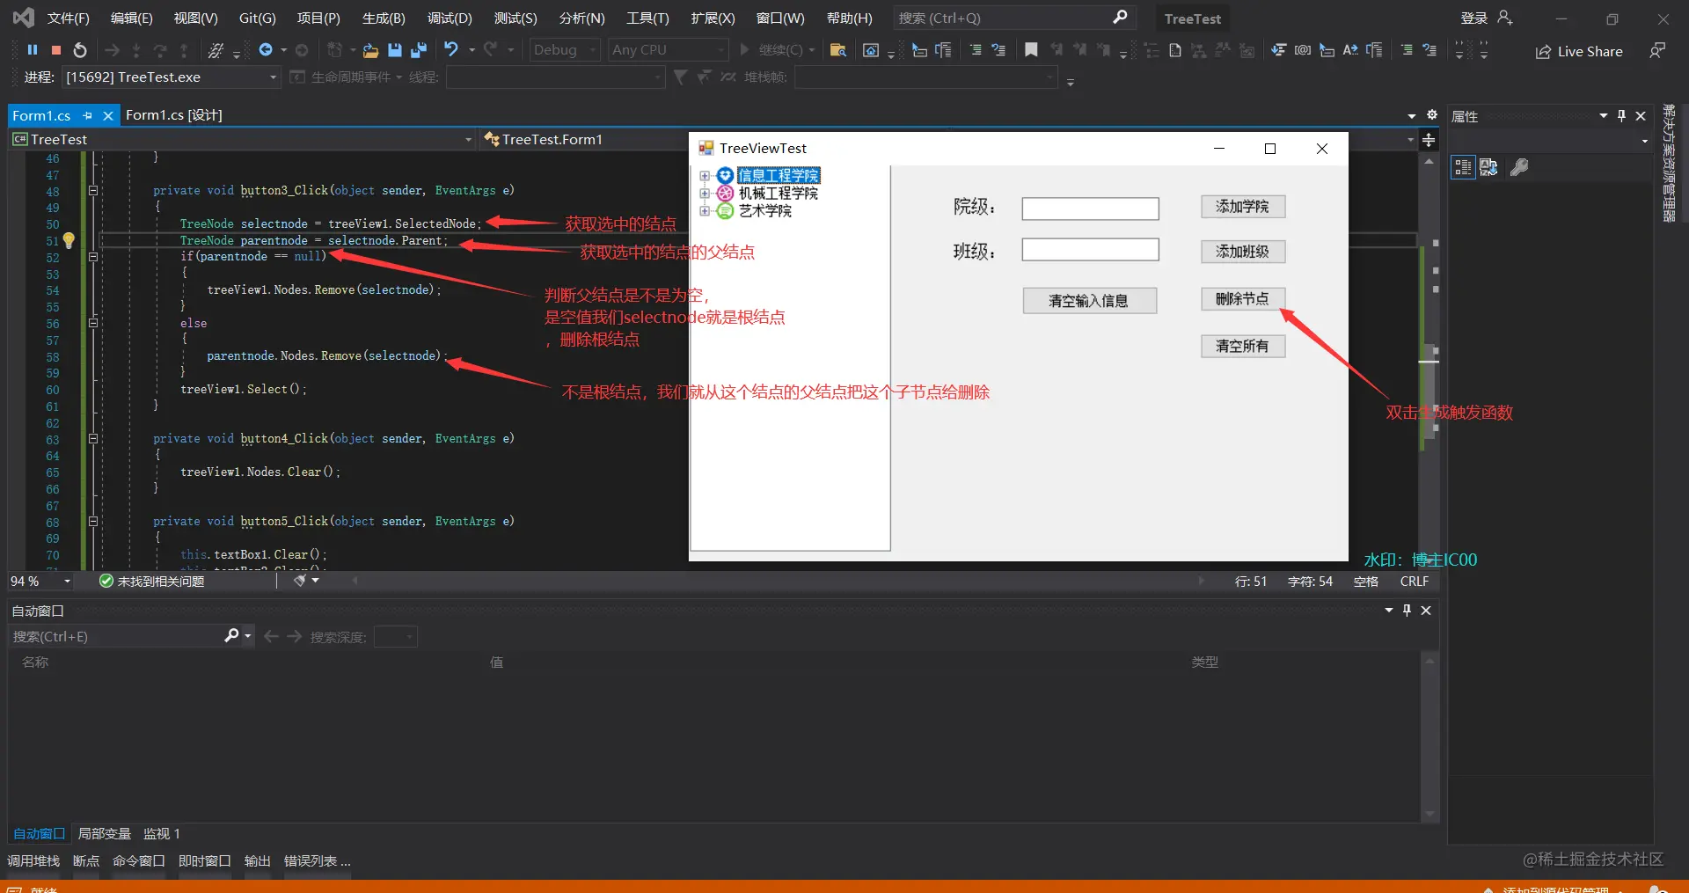Open property pages wrench icon
Image resolution: width=1689 pixels, height=893 pixels.
point(1519,167)
